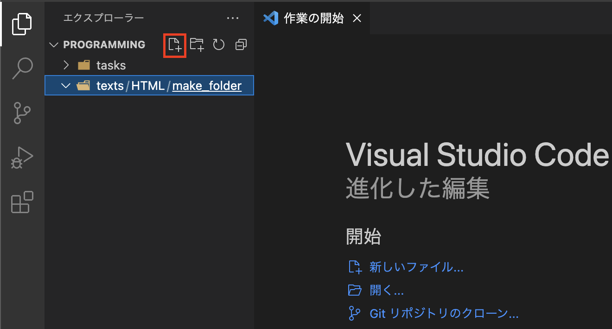
Task: Collapse the PROGRAMMING section chevron
Action: click(x=53, y=44)
